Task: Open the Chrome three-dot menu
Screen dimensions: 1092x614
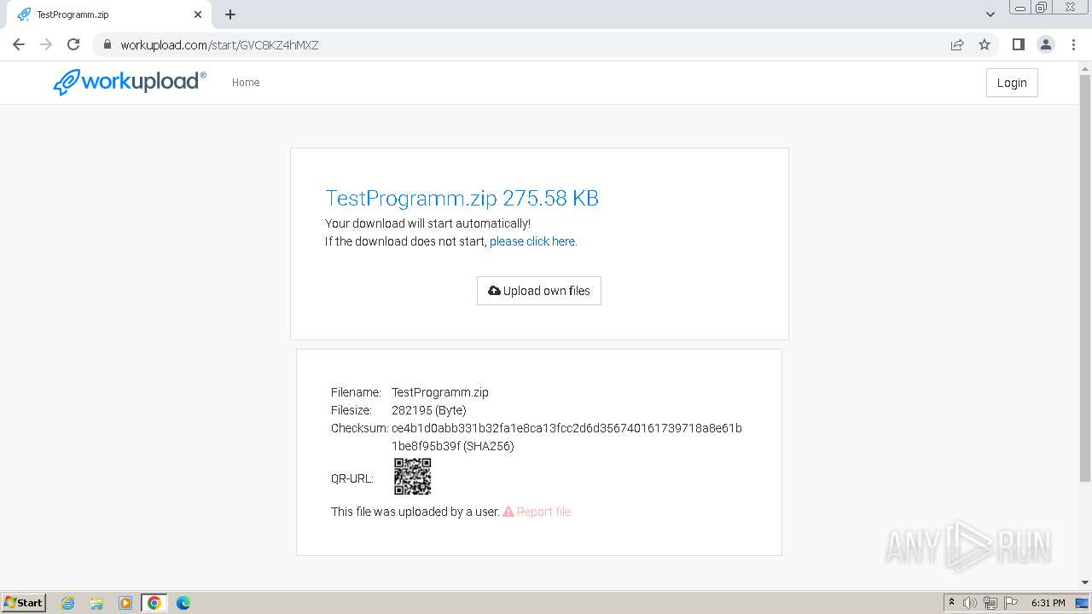Action: tap(1073, 44)
